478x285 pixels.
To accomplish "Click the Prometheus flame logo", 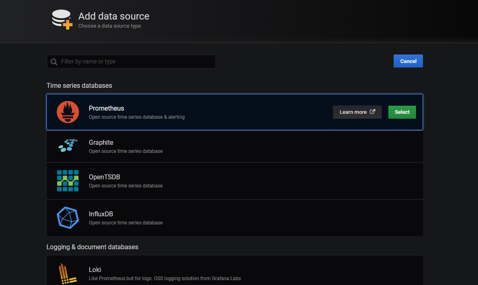I will click(x=68, y=112).
